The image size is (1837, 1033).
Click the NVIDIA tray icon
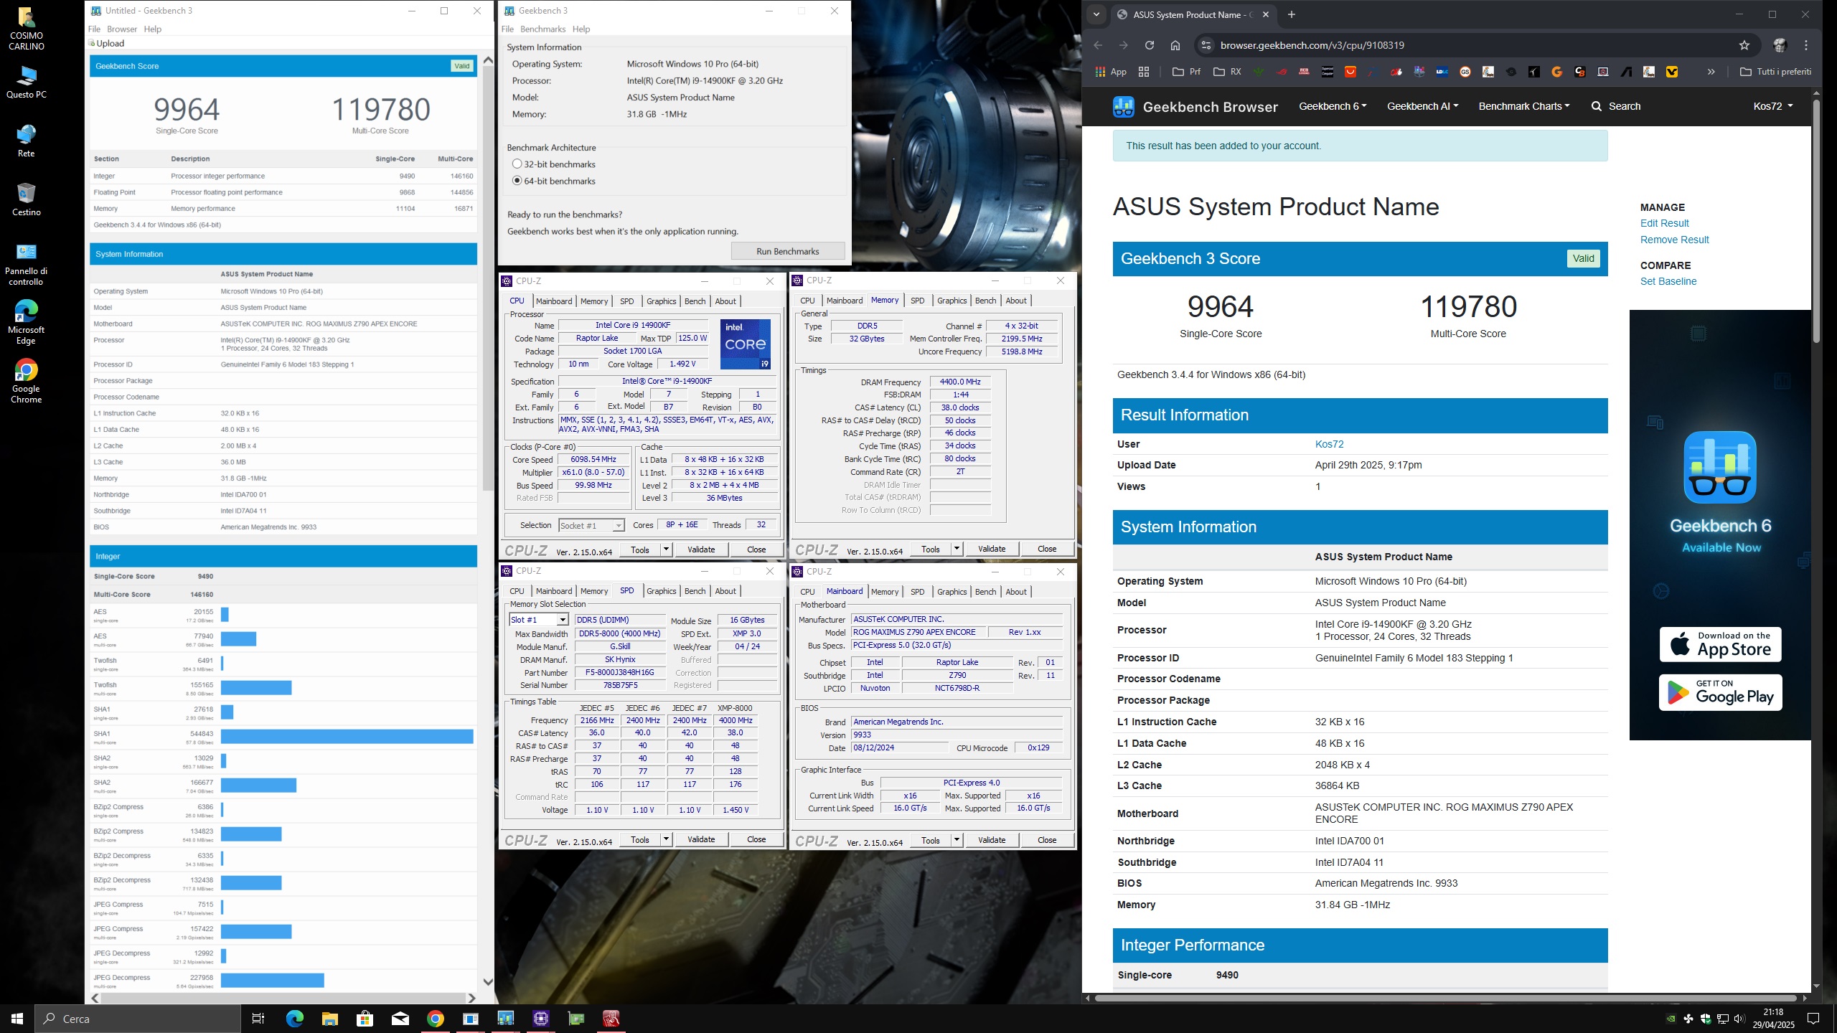(1671, 1018)
